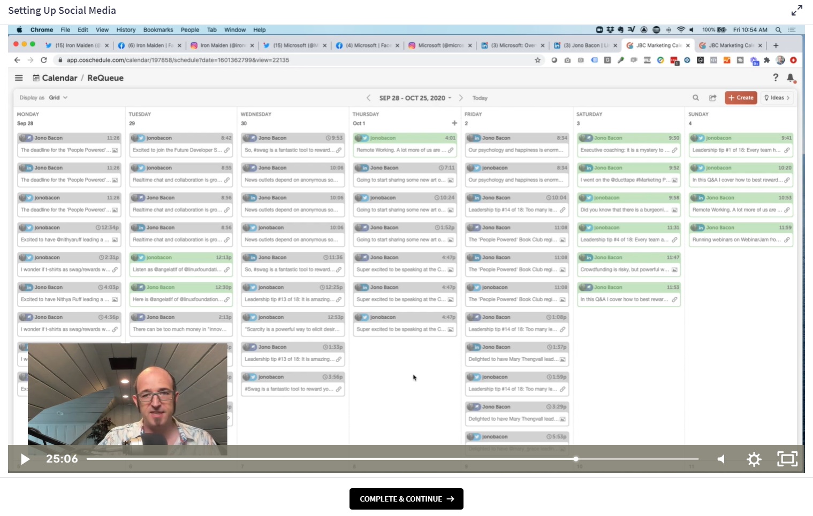Open #Swag is a fantastic tool 3:56p post
Viewport: 813px width, 516px height.
(293, 384)
